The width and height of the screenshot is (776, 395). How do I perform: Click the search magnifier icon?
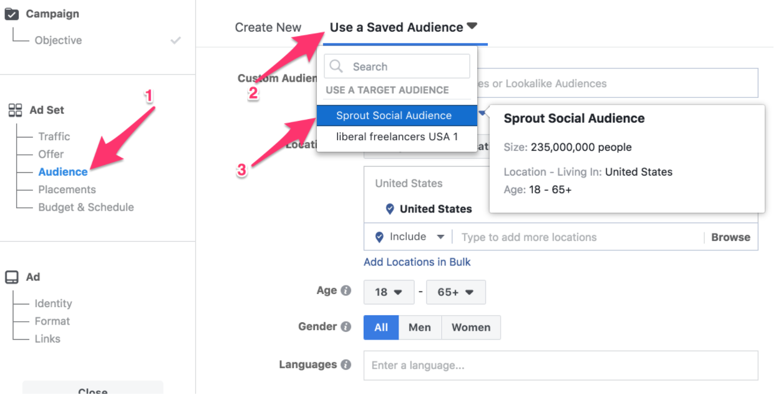pos(336,66)
